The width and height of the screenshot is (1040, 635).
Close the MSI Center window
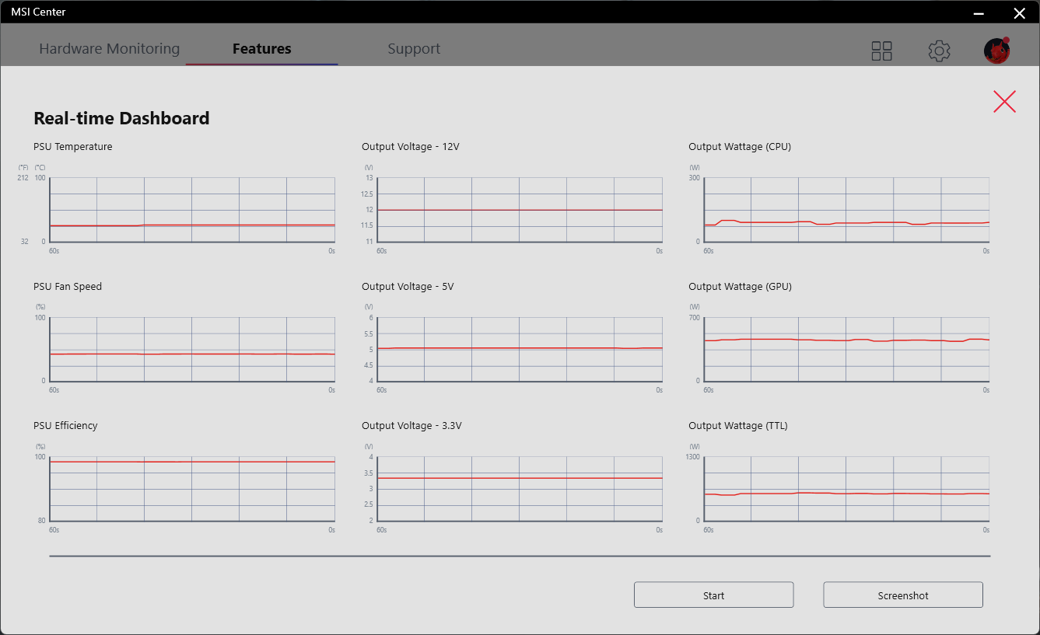(1019, 12)
